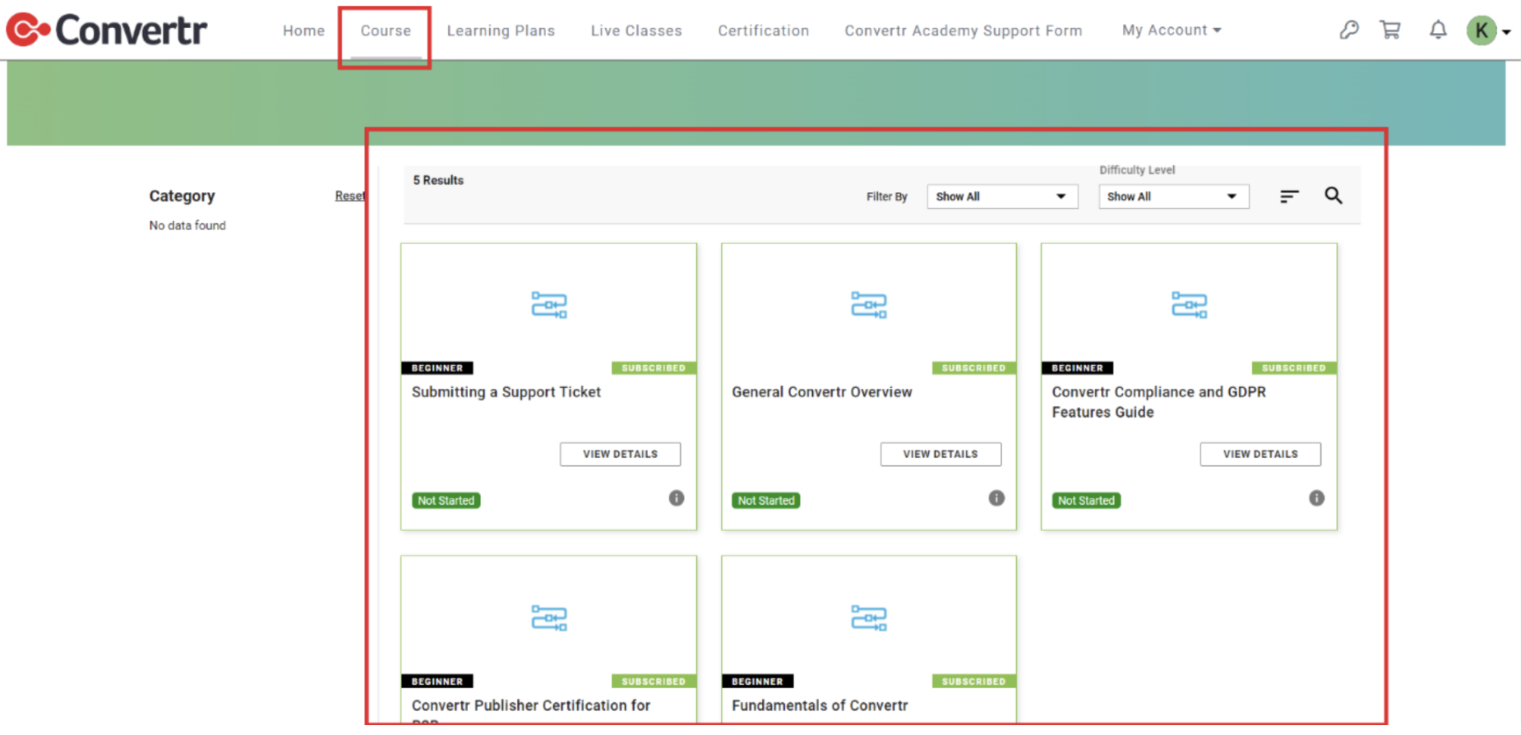Click Subscribed tag on Publisher Certification course

point(654,681)
